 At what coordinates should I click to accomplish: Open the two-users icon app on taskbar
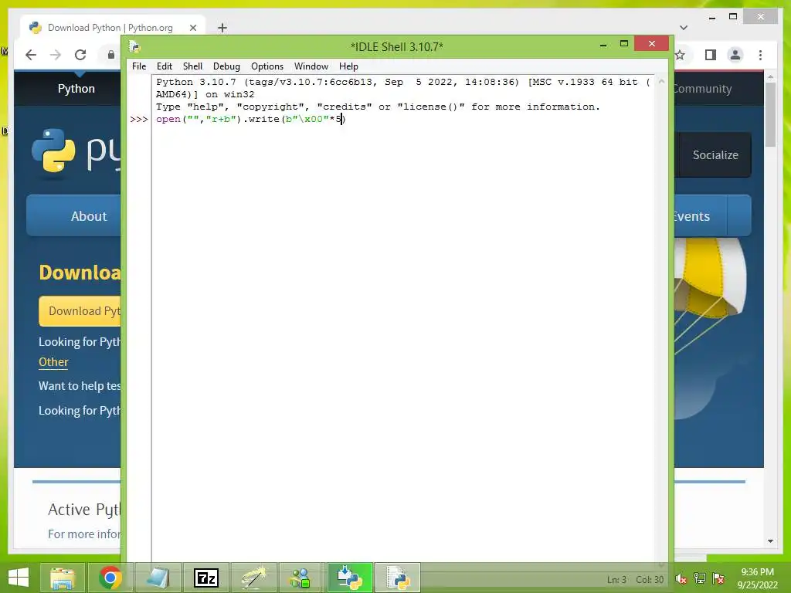point(301,578)
